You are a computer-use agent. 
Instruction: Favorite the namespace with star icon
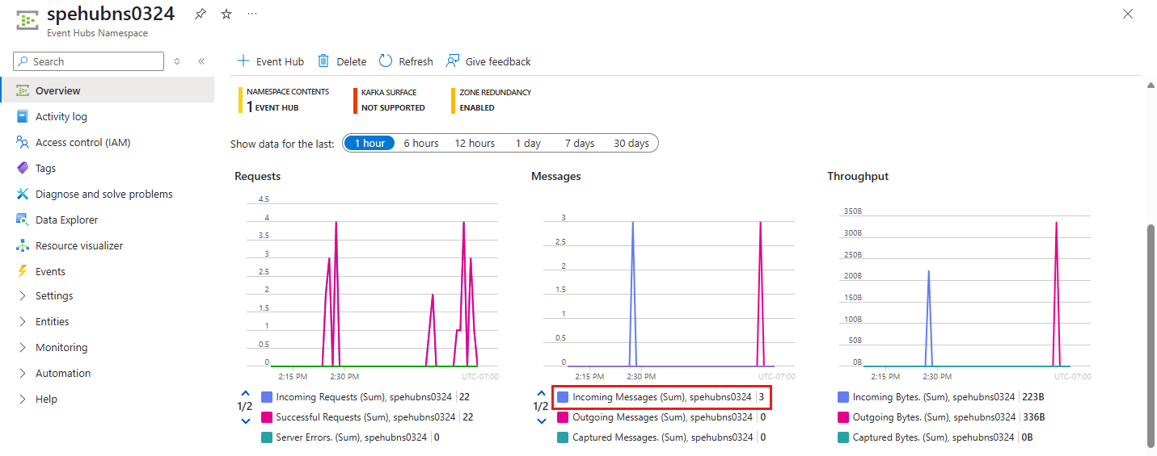(226, 15)
